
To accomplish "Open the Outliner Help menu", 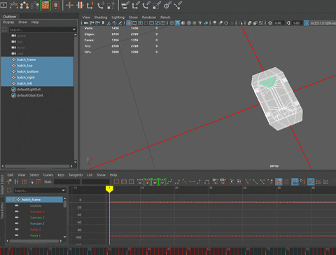I will (x=35, y=22).
